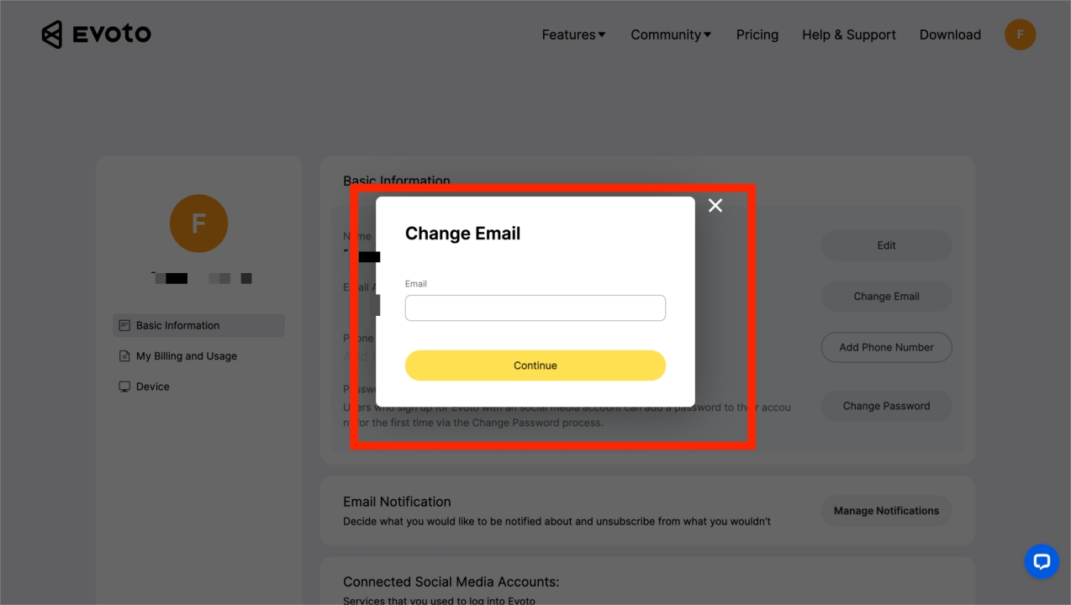Click the Evoto logo icon
This screenshot has height=605, width=1071.
52,34
